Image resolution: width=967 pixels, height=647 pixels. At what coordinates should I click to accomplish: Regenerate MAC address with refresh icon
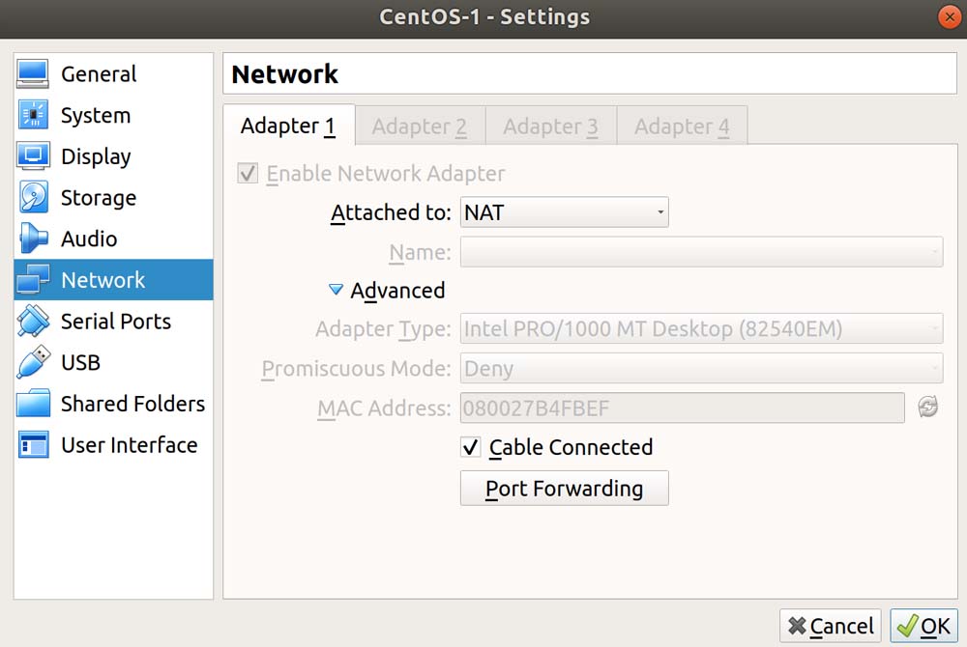(927, 408)
